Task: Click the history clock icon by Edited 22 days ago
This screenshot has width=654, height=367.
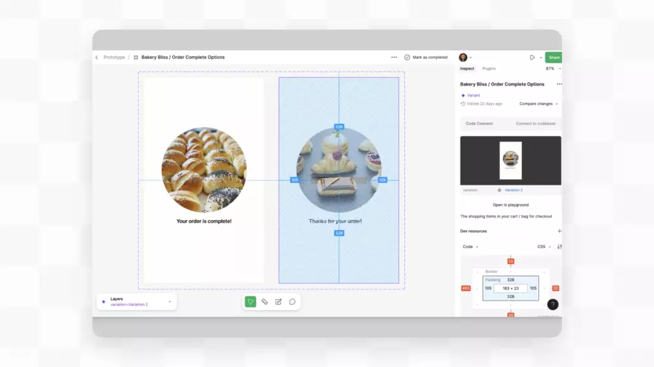Action: coord(463,104)
